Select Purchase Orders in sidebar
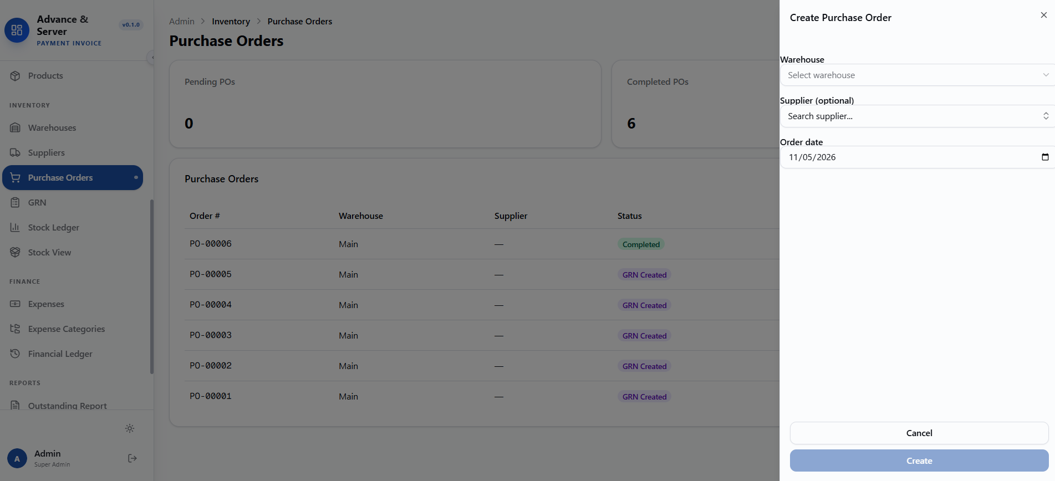The width and height of the screenshot is (1055, 481). tap(73, 178)
